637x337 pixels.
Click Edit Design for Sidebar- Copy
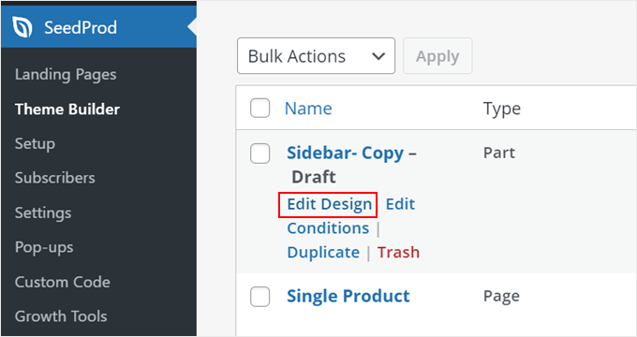(329, 204)
